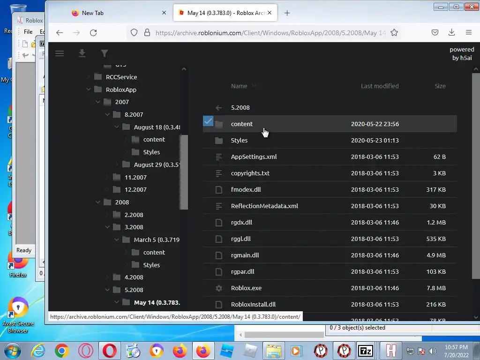Open a new tab with plus button
Screen dimensions: 480x360
click(287, 13)
